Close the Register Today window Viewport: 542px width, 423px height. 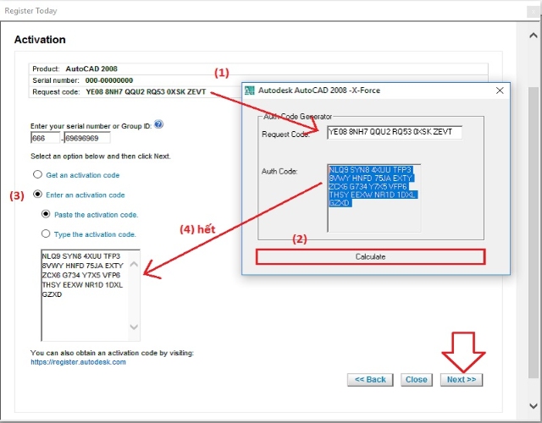pos(534,11)
